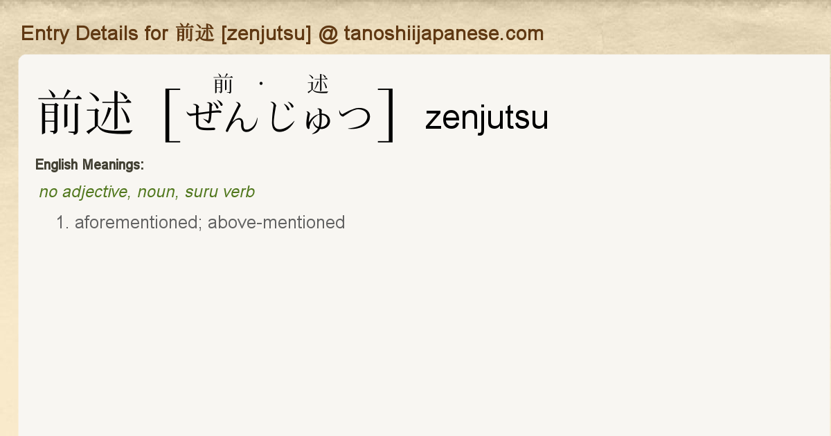
Task: Click the definition word above-mentioned
Action: (276, 222)
